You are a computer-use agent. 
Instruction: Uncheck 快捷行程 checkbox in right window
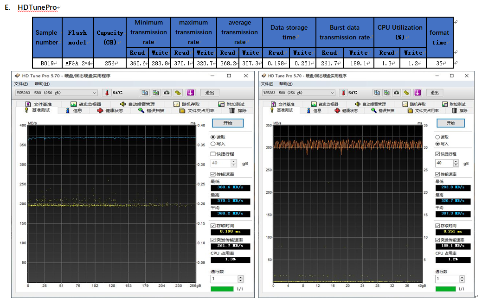pos(437,154)
